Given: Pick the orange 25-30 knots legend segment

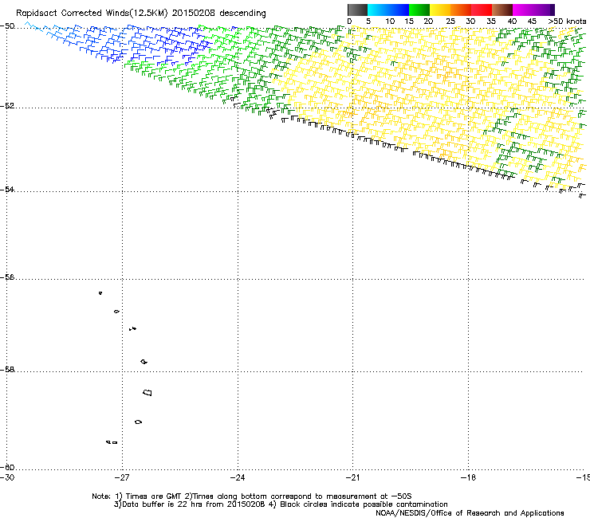Looking at the screenshot, I should click(x=461, y=10).
